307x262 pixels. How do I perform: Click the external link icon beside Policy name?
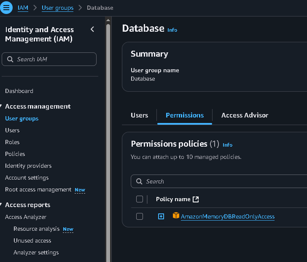[x=196, y=199]
